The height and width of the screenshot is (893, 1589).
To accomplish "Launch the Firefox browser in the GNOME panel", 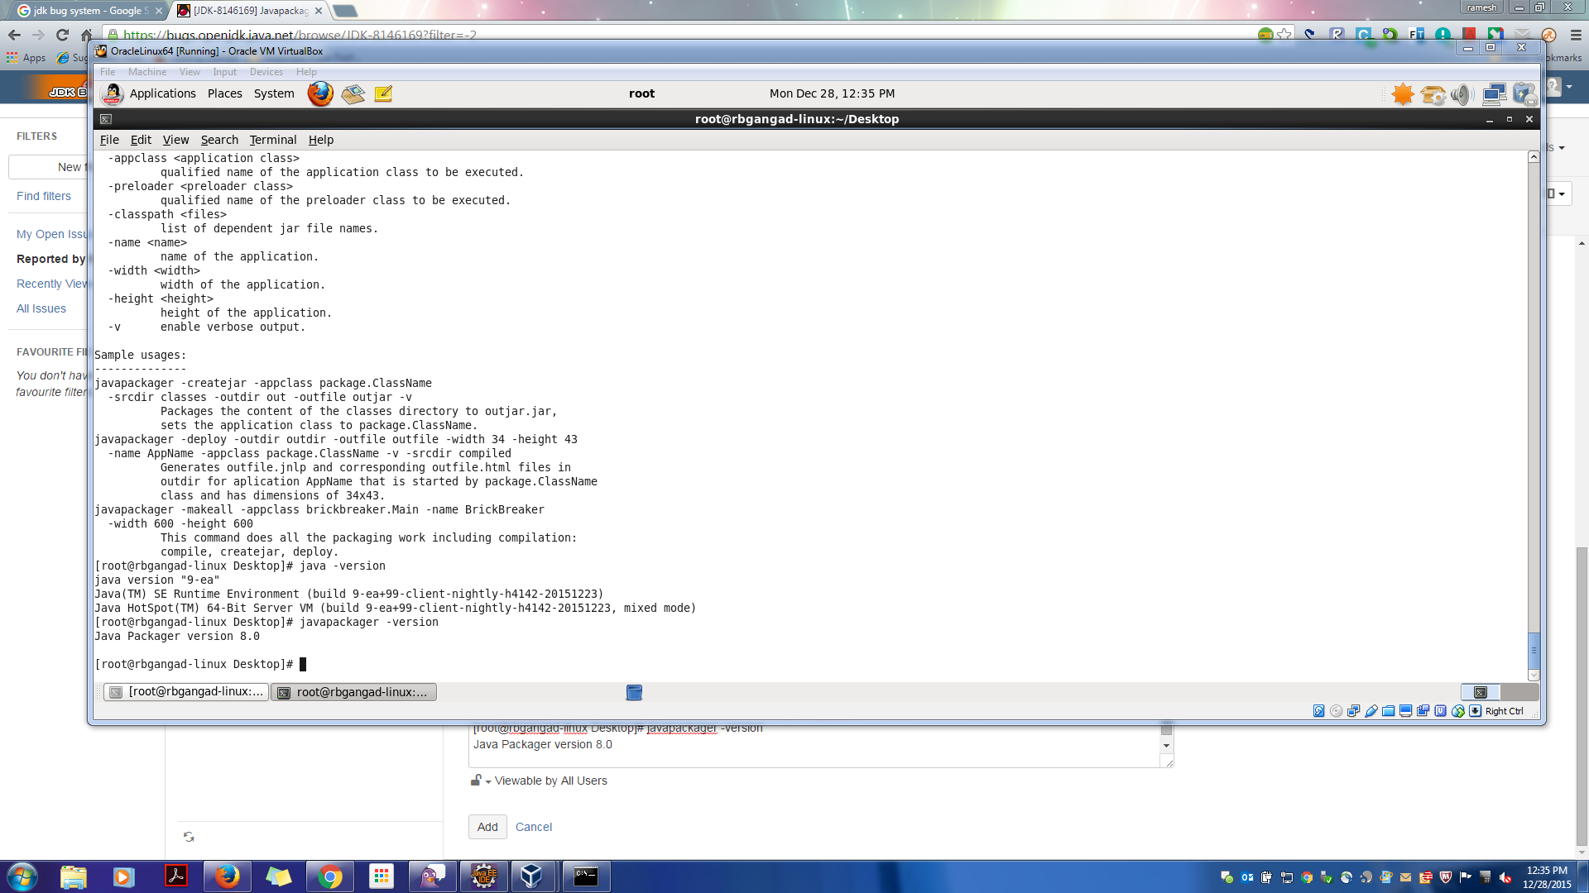I will [x=320, y=93].
